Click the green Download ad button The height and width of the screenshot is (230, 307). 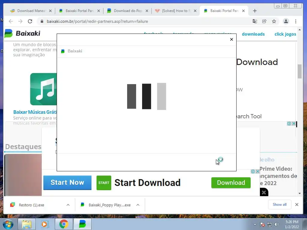click(x=231, y=183)
